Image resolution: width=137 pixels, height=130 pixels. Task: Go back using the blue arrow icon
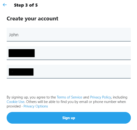5,5
